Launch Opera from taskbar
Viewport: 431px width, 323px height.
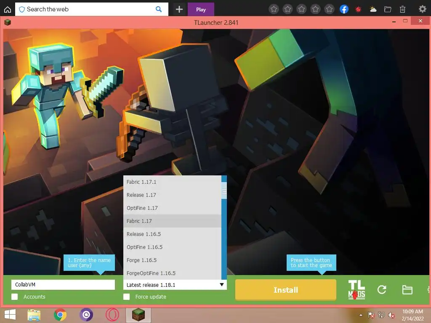[x=112, y=315]
